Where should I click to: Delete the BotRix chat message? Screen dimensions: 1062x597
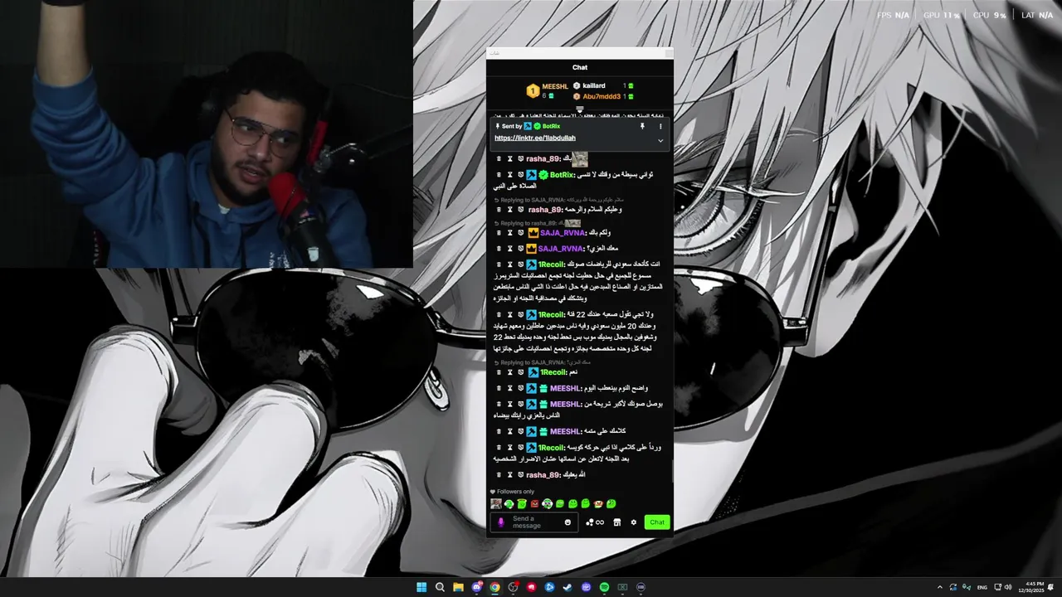(x=499, y=175)
